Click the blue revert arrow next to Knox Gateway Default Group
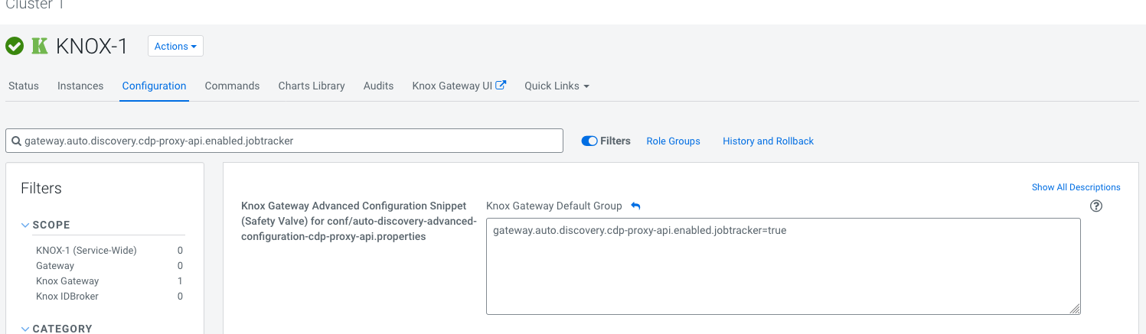Image resolution: width=1146 pixels, height=334 pixels. (635, 206)
